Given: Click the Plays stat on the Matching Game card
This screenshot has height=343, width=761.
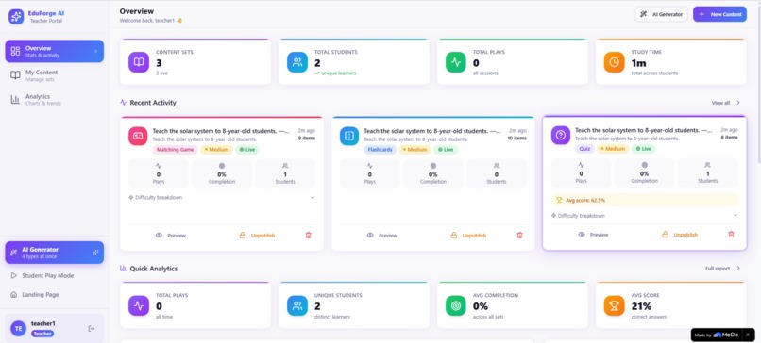Looking at the screenshot, I should pos(159,174).
